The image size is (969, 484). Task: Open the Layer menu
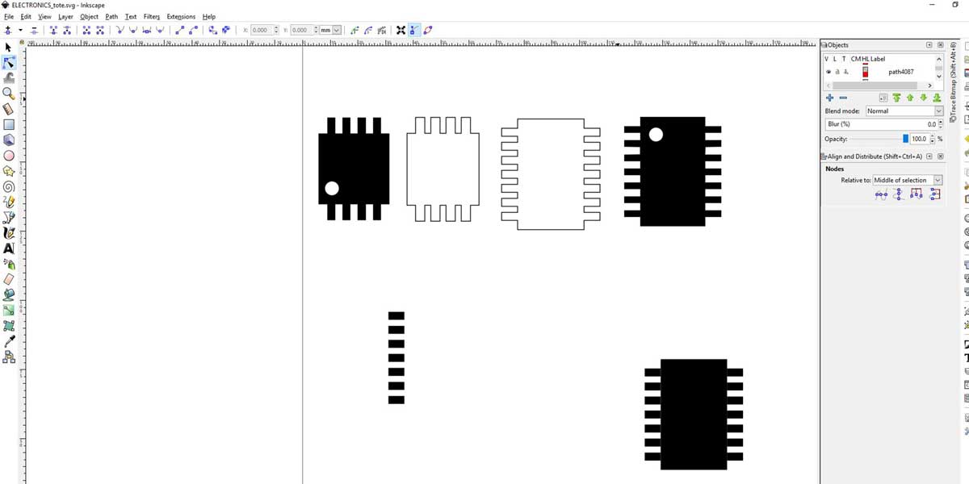pos(65,16)
